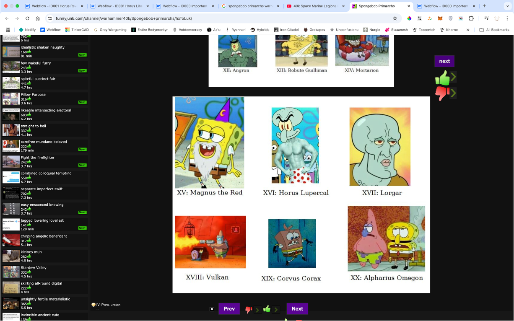This screenshot has width=514, height=321.
Task: Thumbs up the post in bottom bar
Action: 267,309
